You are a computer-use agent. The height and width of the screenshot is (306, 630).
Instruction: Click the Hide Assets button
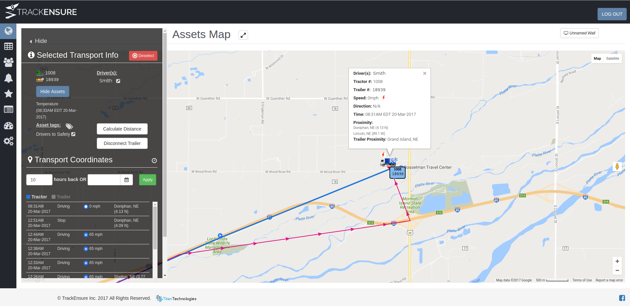[52, 92]
